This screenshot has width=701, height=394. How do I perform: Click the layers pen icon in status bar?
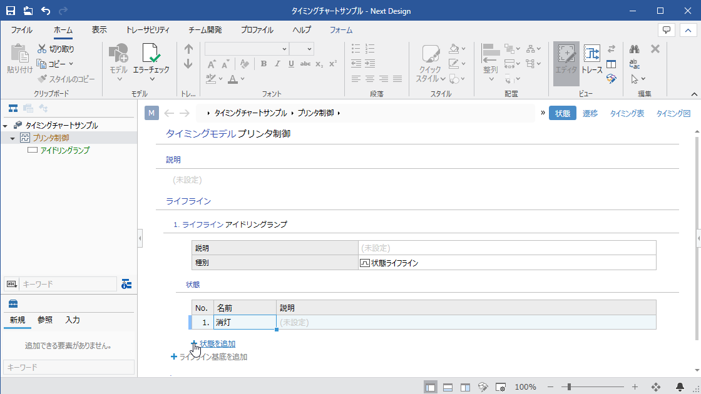483,387
